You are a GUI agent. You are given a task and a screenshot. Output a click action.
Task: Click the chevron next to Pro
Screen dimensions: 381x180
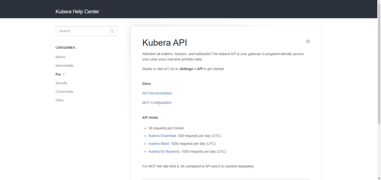coord(64,74)
